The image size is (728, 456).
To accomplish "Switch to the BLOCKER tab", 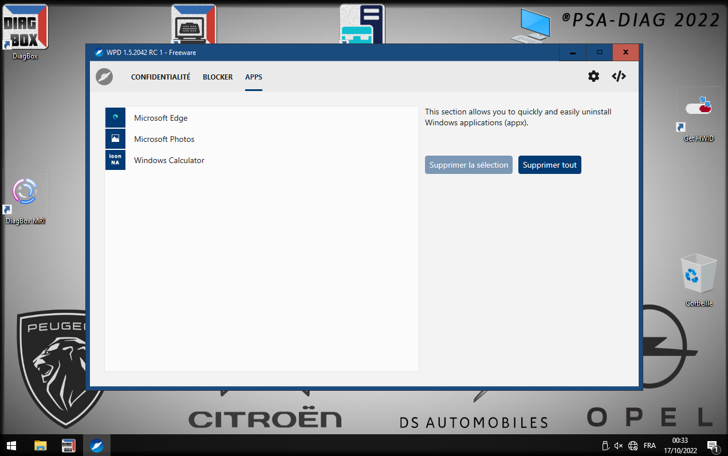I will (x=218, y=77).
